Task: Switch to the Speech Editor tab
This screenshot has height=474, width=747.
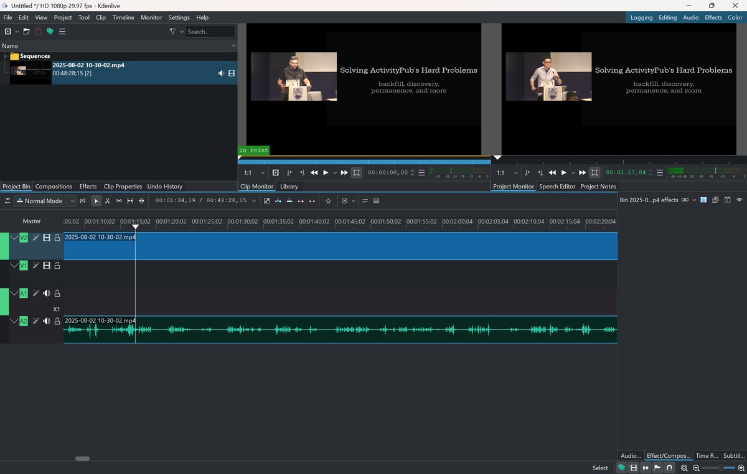Action: pos(557,187)
